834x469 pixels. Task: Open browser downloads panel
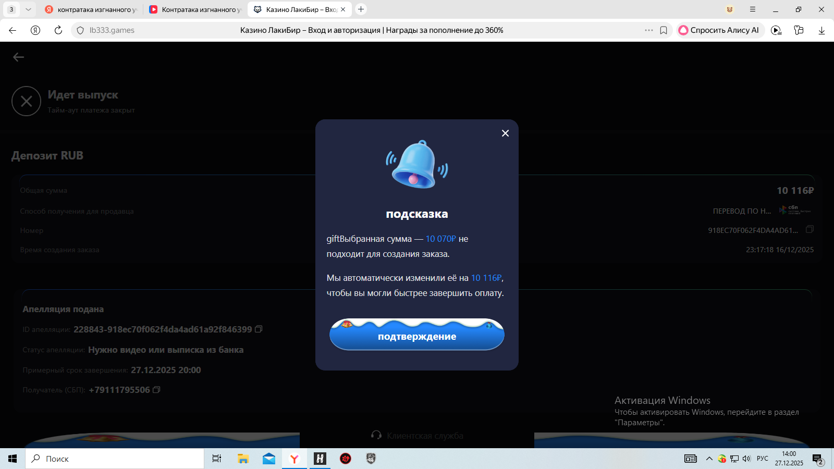821,30
